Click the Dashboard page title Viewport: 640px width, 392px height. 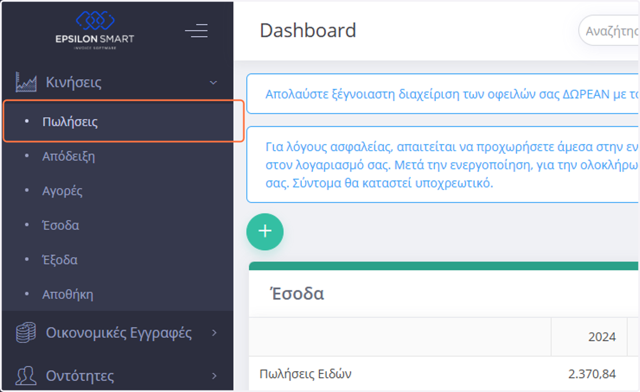coord(308,30)
